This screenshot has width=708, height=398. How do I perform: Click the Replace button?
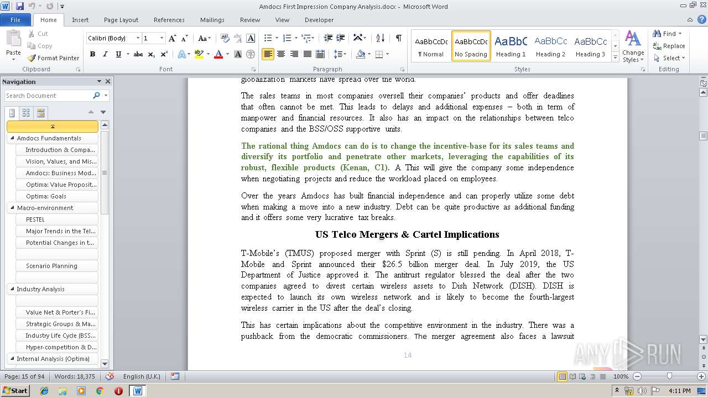[x=669, y=46]
